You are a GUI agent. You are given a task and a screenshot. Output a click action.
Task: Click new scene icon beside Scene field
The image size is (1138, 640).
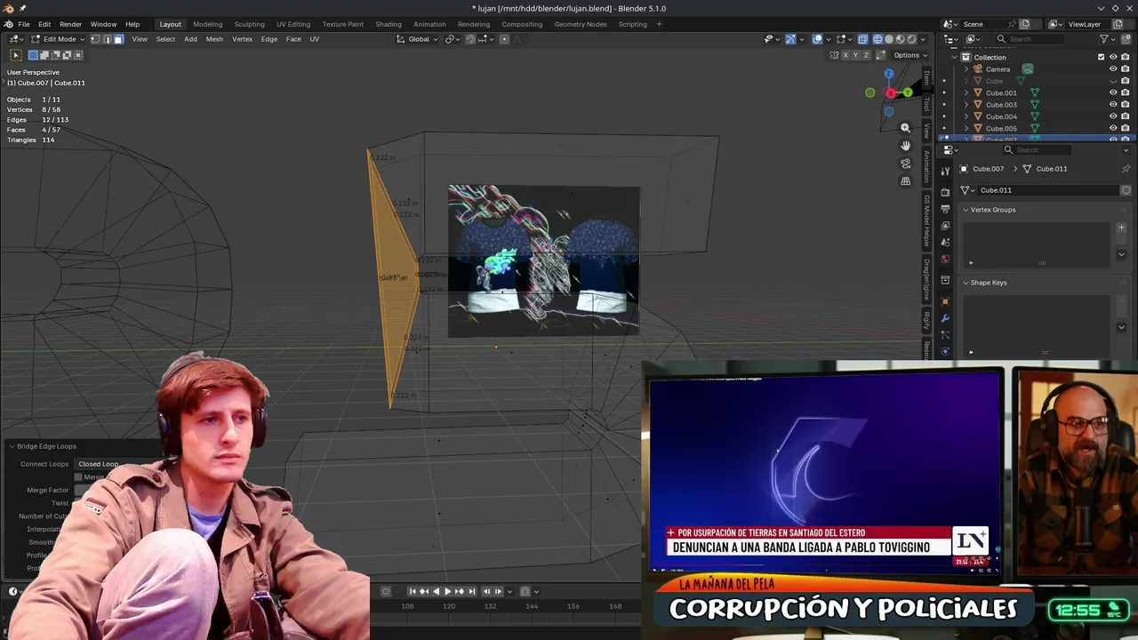[x=1024, y=24]
